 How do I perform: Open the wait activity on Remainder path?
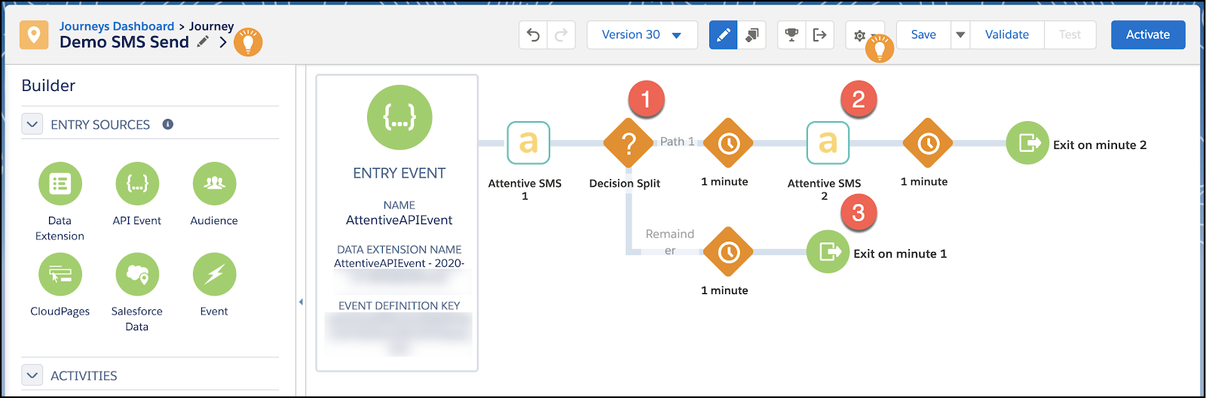(x=728, y=252)
